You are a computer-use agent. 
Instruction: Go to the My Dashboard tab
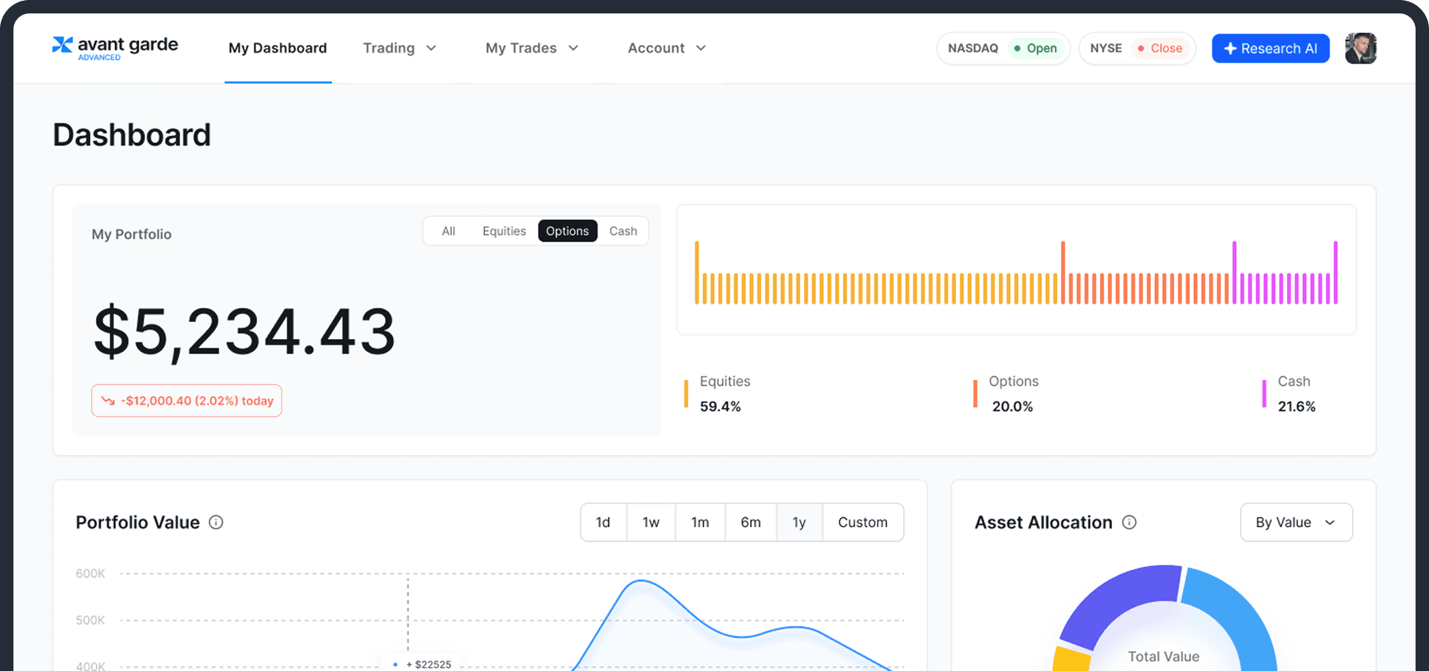pyautogui.click(x=277, y=48)
